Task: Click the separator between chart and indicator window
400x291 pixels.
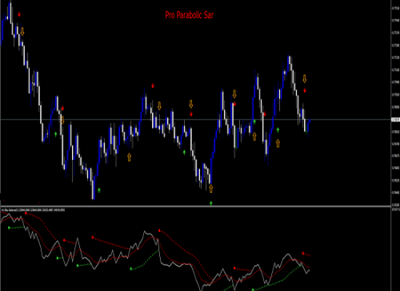Action: 196,207
